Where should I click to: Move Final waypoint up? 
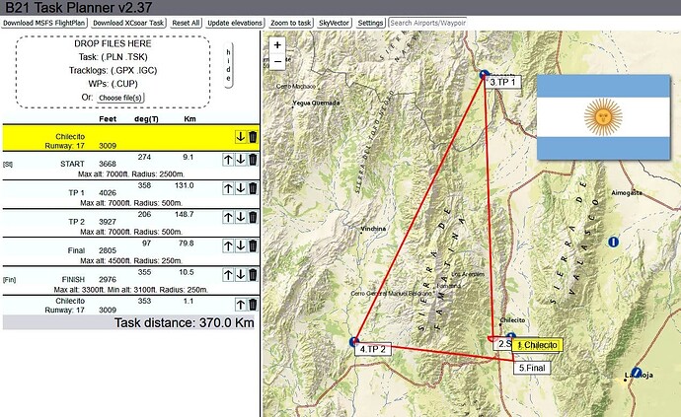228,246
